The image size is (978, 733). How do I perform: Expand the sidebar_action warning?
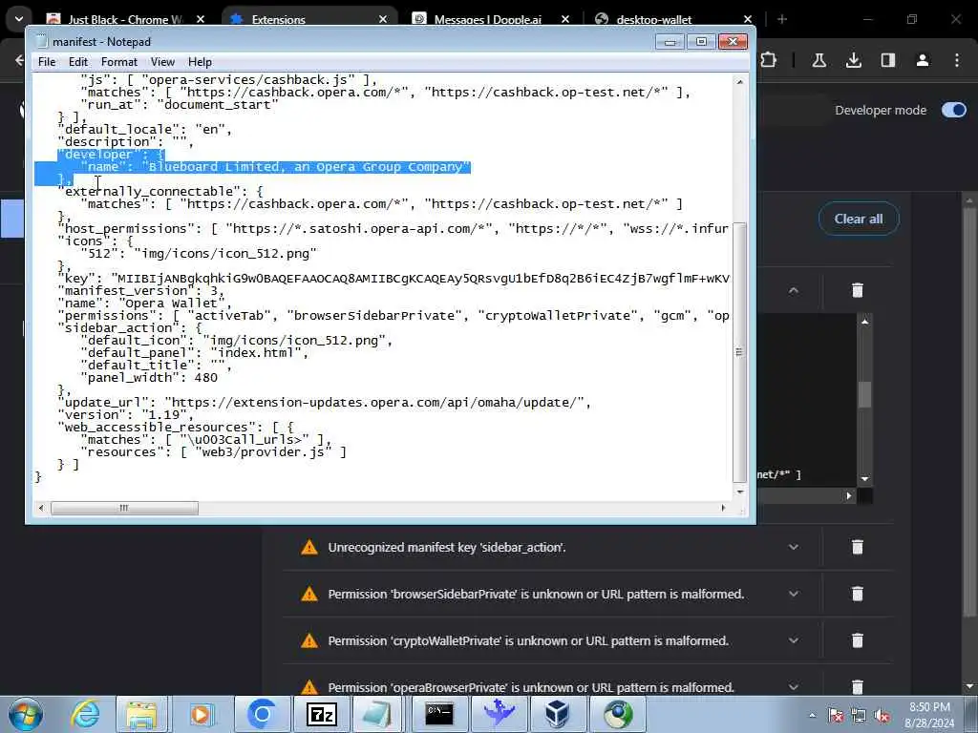[794, 547]
